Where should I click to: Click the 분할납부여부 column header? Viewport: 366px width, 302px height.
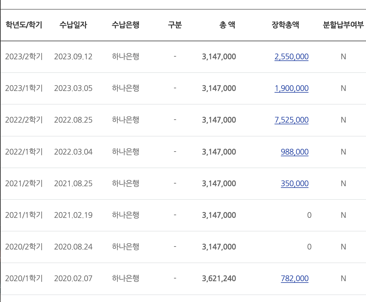click(x=343, y=25)
